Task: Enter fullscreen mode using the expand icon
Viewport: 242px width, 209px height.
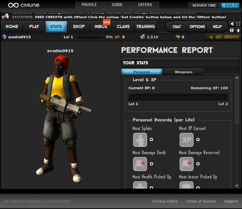Action: (x=238, y=24)
